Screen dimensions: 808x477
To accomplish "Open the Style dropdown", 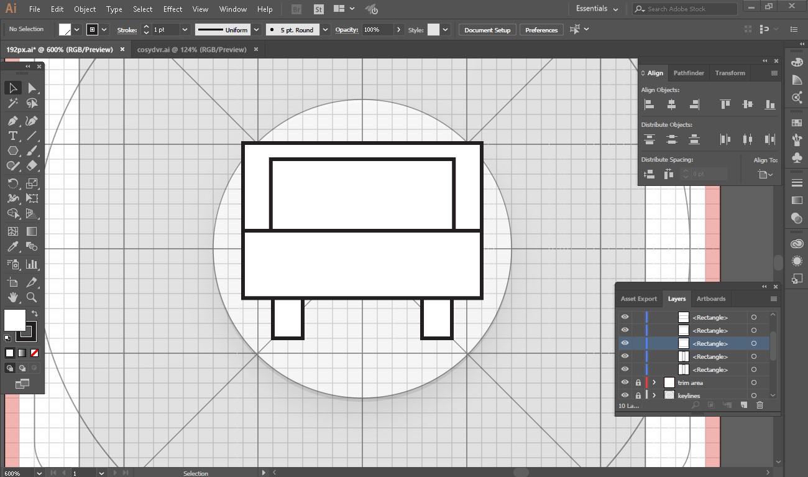I will (x=445, y=30).
